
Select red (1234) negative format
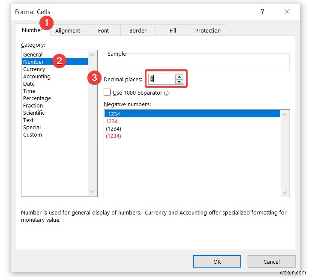point(192,136)
